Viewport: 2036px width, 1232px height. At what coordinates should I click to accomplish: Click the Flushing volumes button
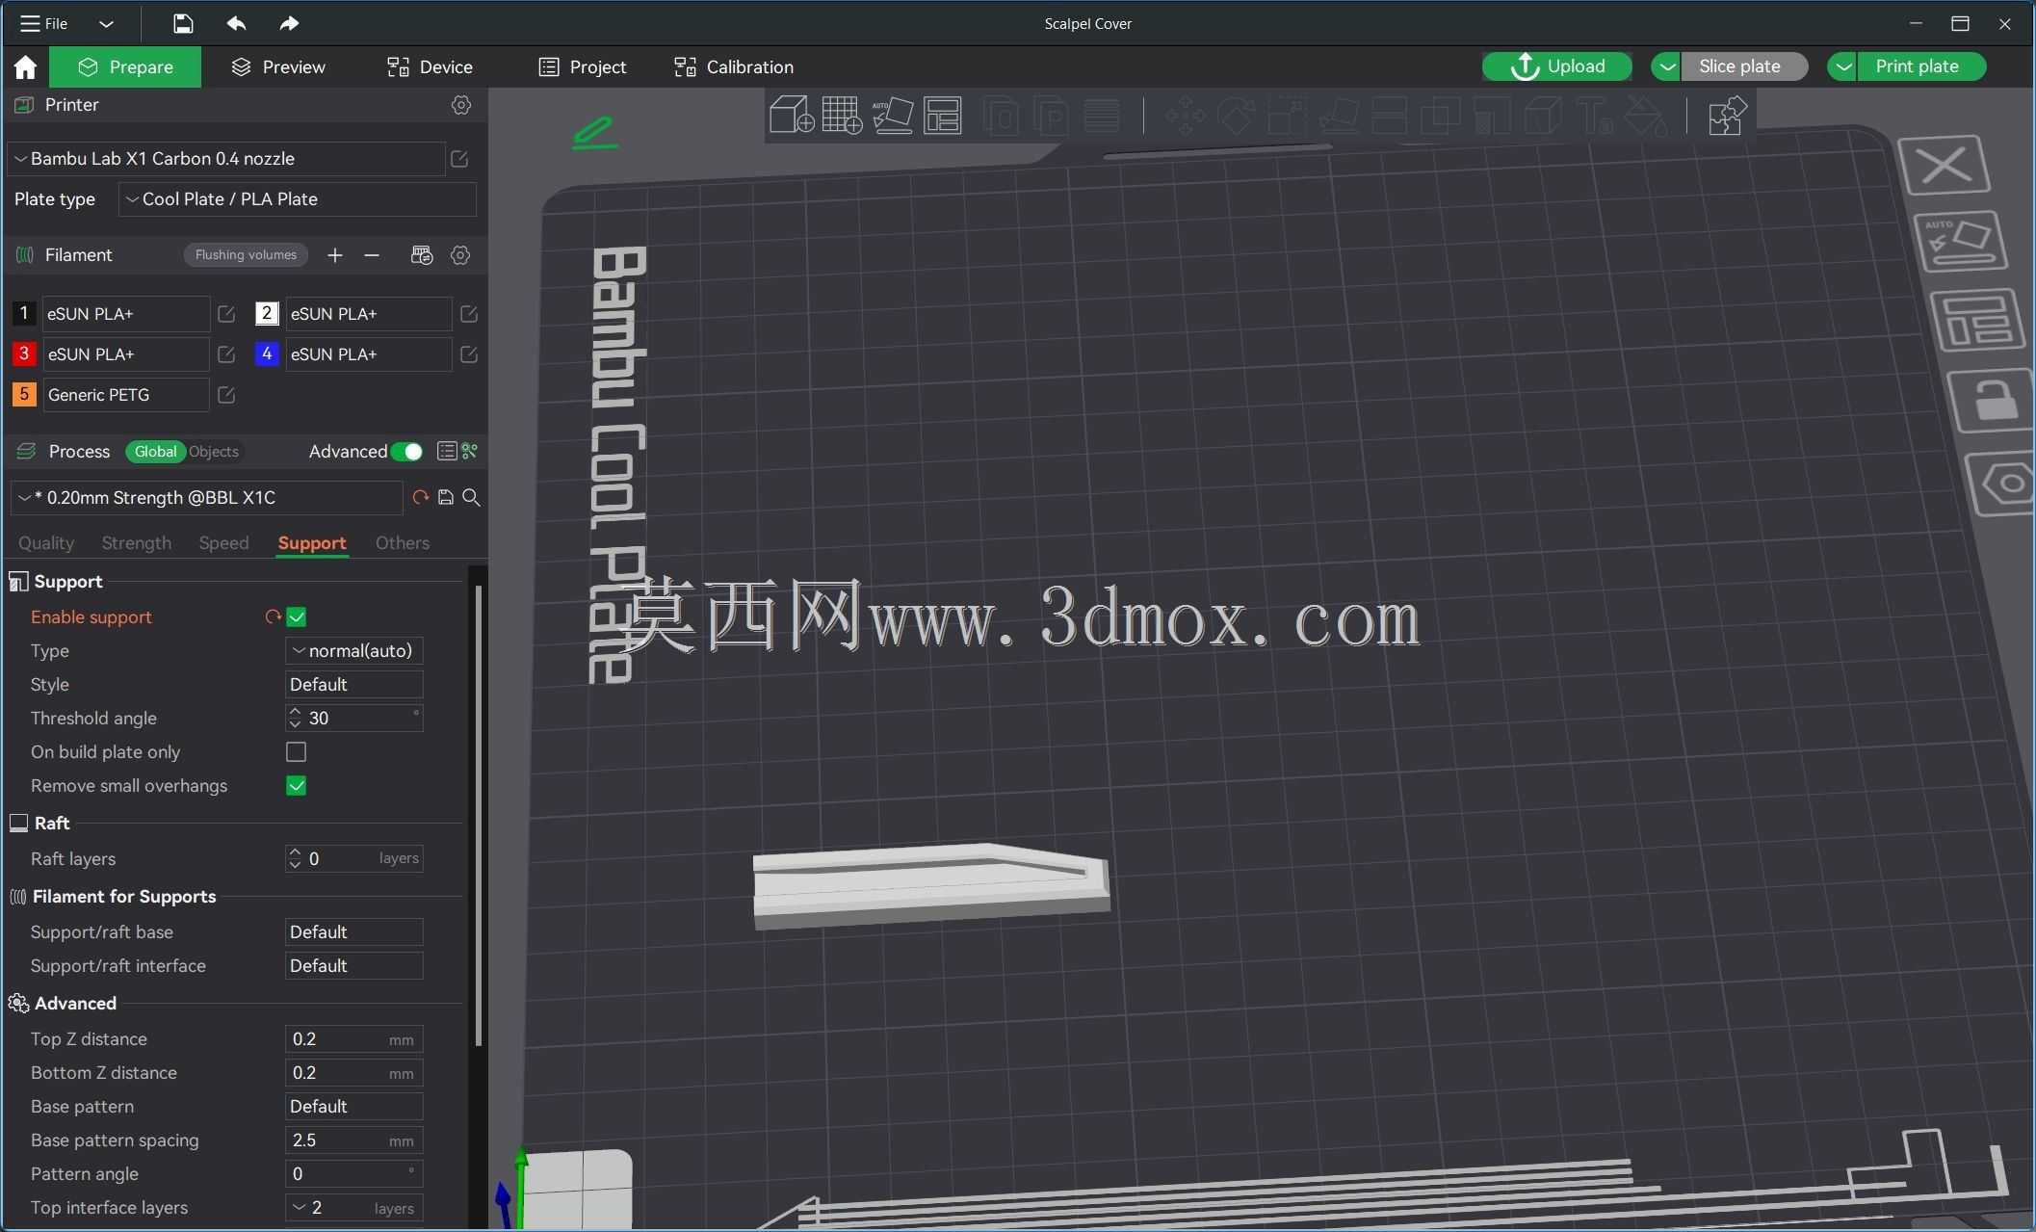pyautogui.click(x=246, y=255)
